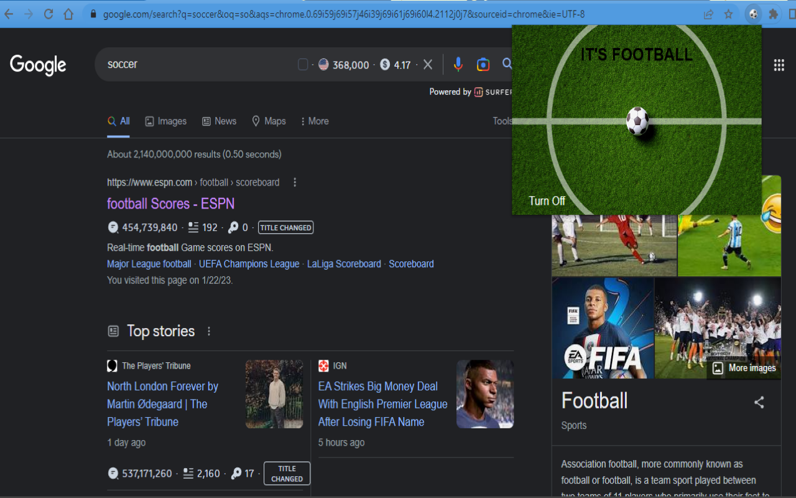This screenshot has height=498, width=796.
Task: Click the IGN story player thumbnail
Action: click(x=485, y=394)
